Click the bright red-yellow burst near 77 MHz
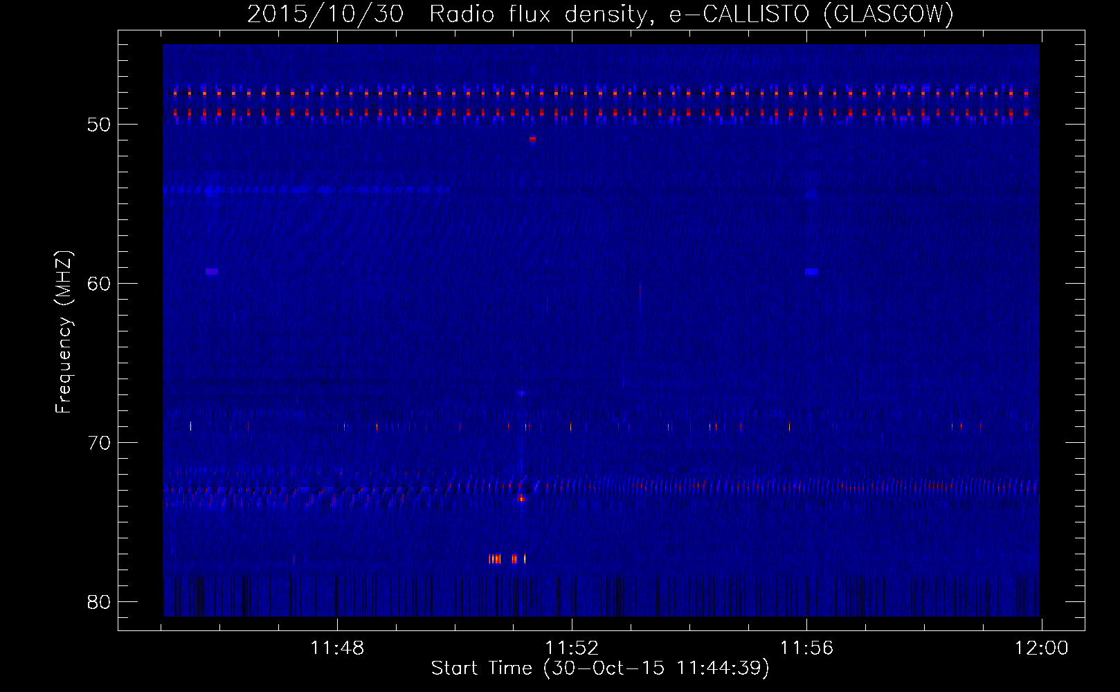Viewport: 1120px width, 692px height. click(x=507, y=558)
